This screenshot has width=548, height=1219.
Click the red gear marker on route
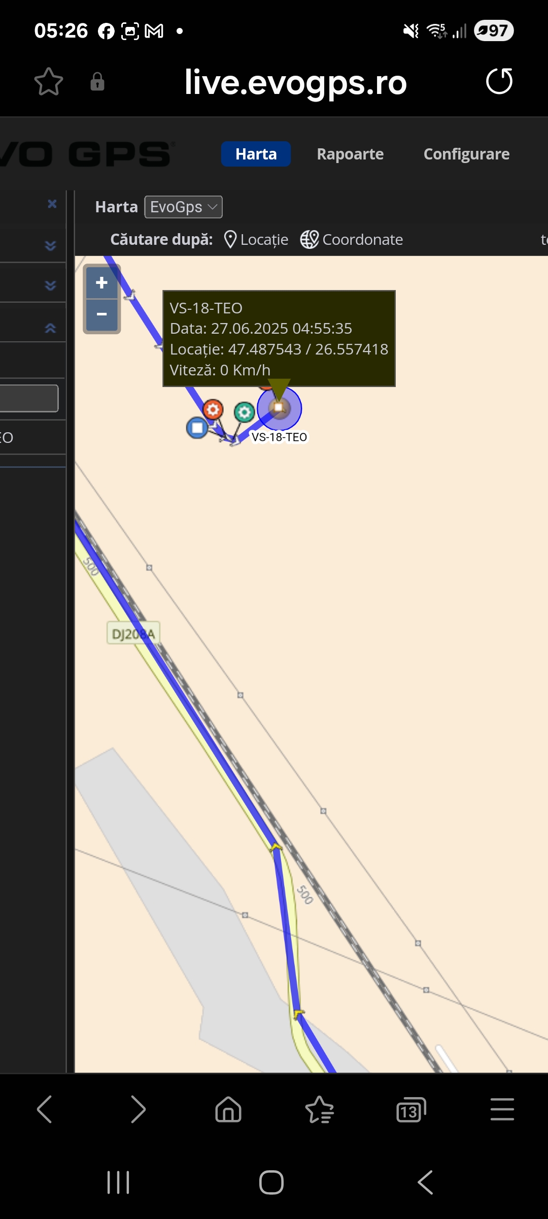213,409
